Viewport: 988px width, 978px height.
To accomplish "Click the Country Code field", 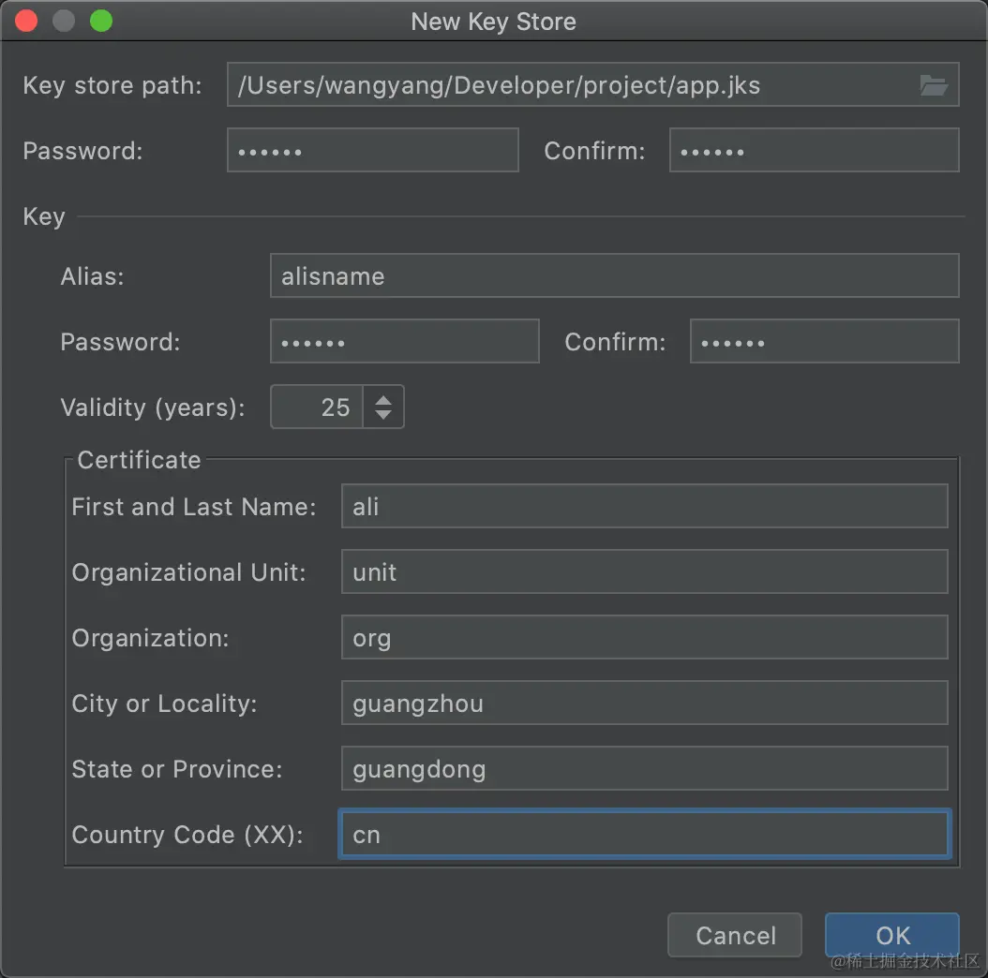I will (644, 835).
